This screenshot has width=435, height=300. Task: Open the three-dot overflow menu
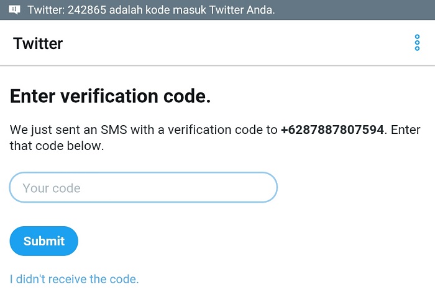417,43
